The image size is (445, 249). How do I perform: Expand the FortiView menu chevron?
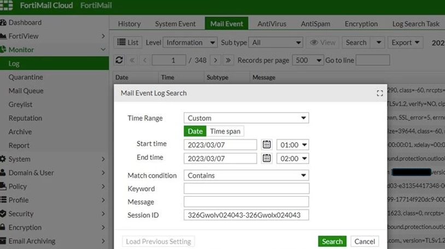click(103, 36)
